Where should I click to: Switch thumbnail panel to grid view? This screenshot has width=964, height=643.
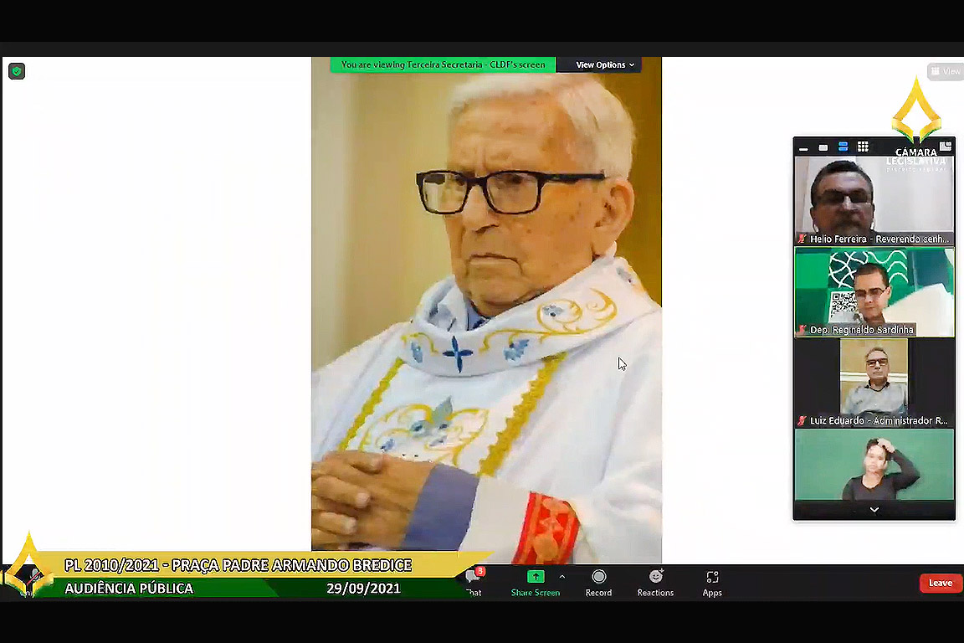coord(863,147)
